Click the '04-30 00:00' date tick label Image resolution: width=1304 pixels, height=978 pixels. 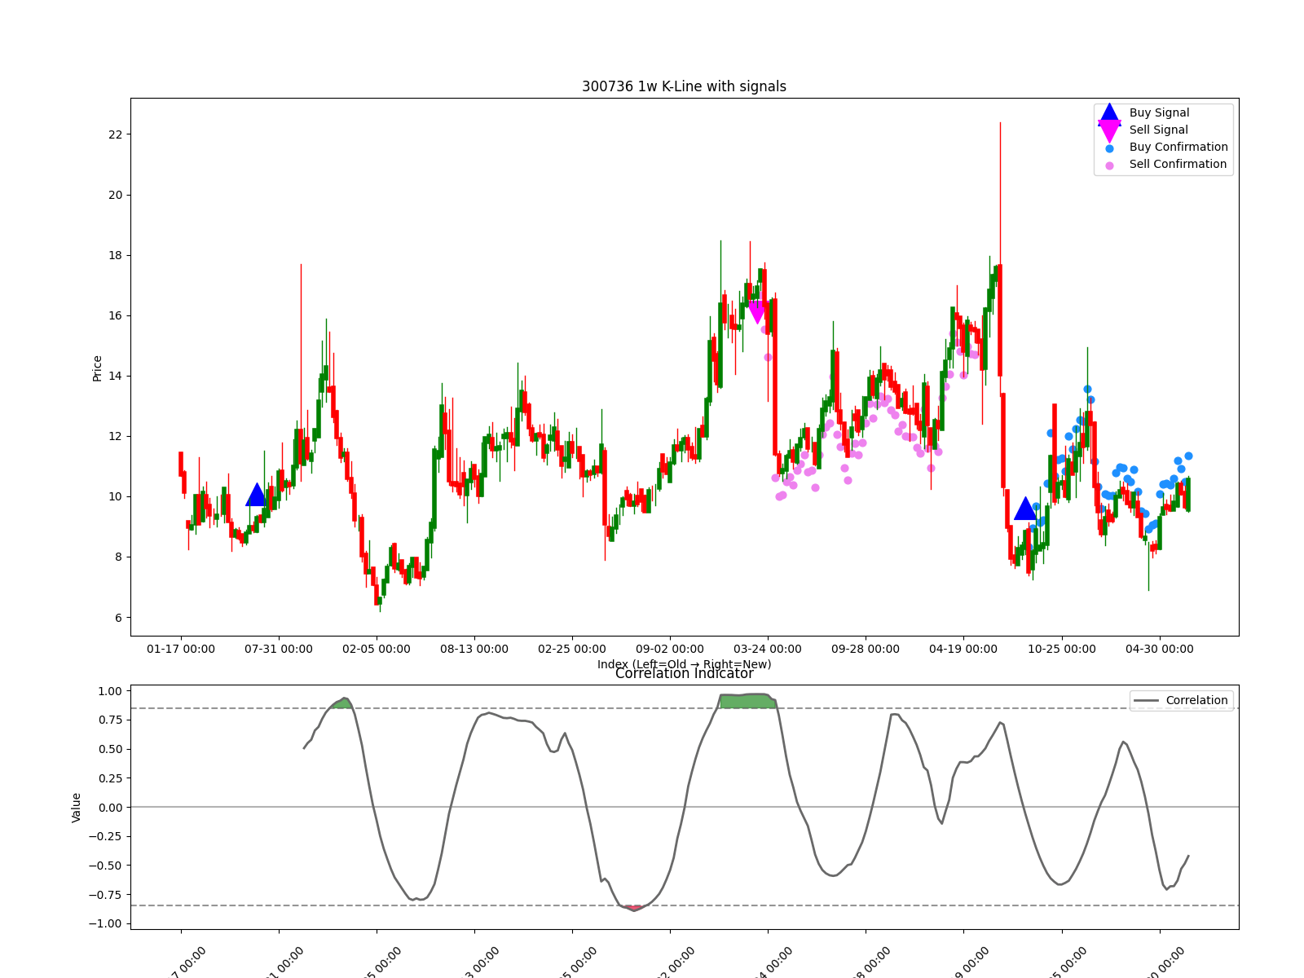click(1160, 650)
